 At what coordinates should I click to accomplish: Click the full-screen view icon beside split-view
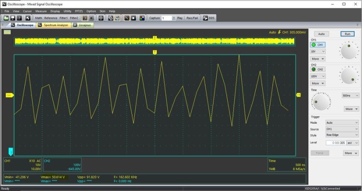[92, 18]
